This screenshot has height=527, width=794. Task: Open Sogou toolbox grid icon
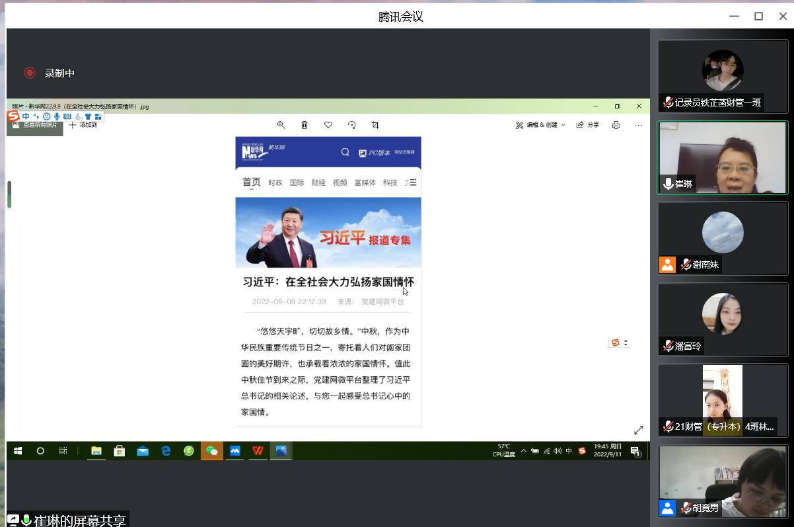(98, 116)
